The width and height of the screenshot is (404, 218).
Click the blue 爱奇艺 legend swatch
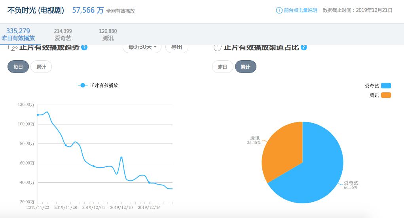coord(386,86)
